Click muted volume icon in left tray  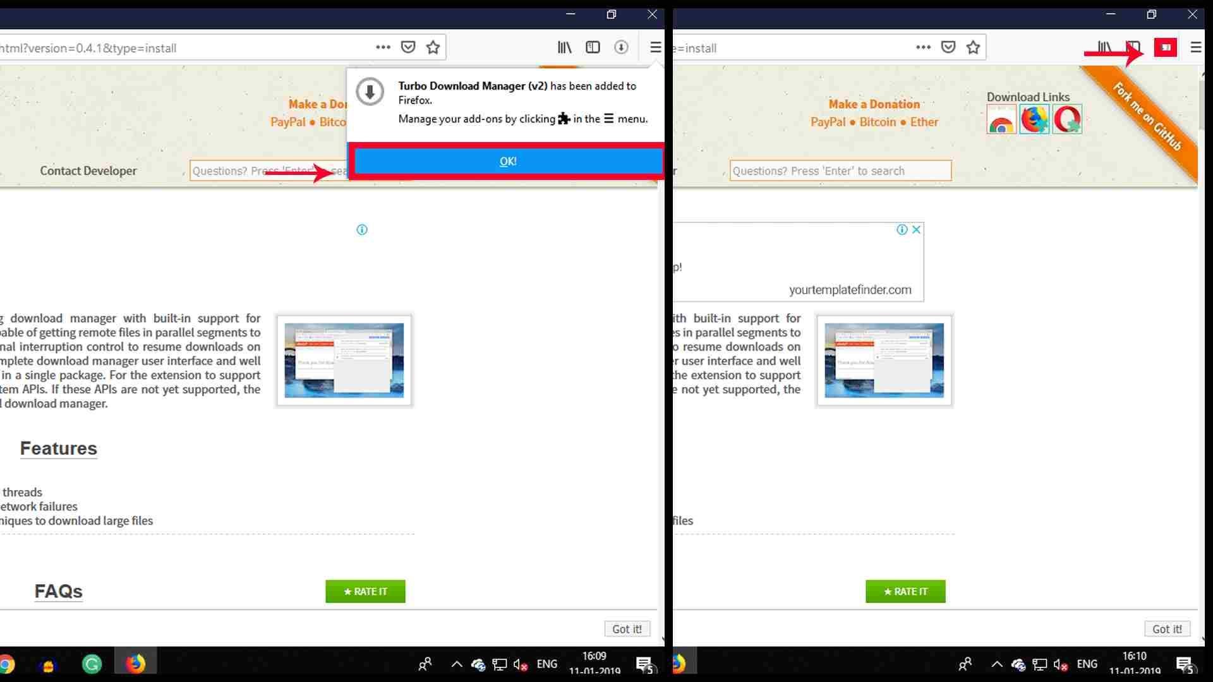pyautogui.click(x=521, y=665)
